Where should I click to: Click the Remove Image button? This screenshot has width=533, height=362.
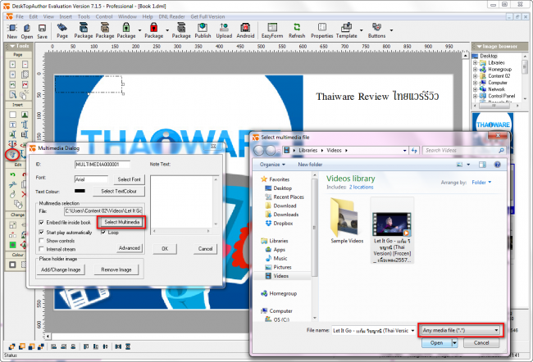[116, 269]
